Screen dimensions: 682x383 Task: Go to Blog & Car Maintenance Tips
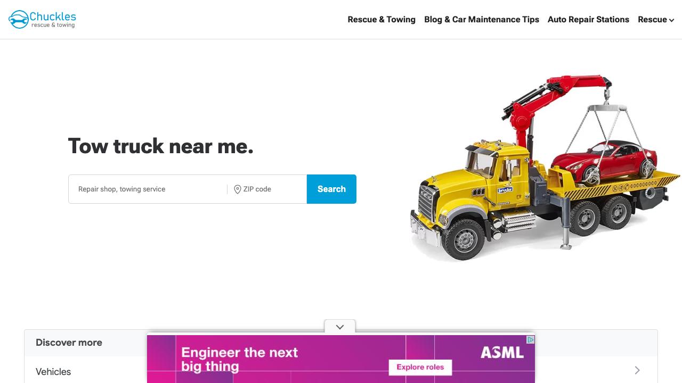coord(482,20)
